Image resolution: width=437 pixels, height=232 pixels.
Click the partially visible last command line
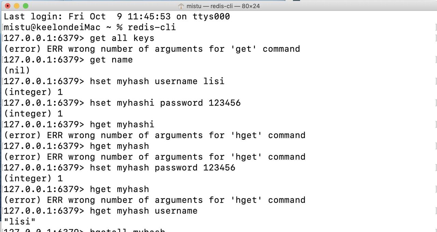coord(127,230)
